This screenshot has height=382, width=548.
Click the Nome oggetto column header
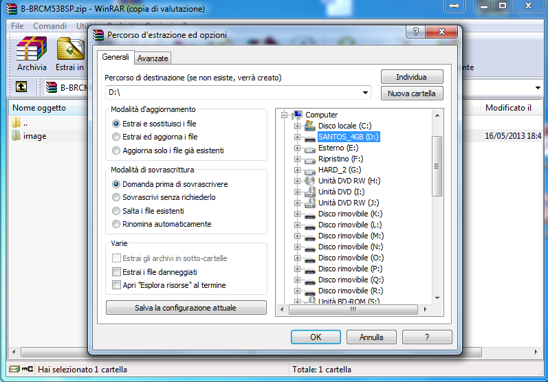(x=47, y=108)
